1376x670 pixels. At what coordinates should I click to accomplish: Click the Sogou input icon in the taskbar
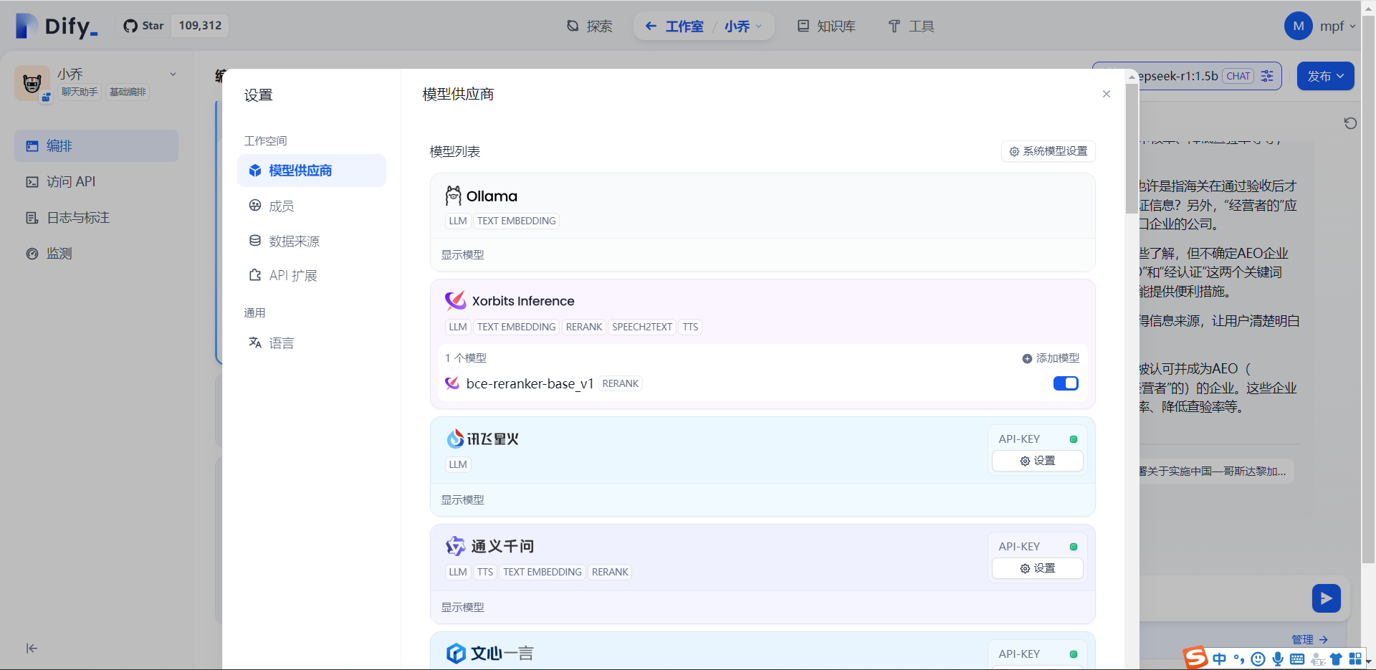coord(1195,658)
